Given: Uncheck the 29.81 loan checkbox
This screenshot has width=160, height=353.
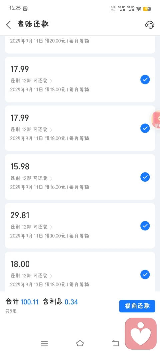Looking at the screenshot, I should (145, 226).
